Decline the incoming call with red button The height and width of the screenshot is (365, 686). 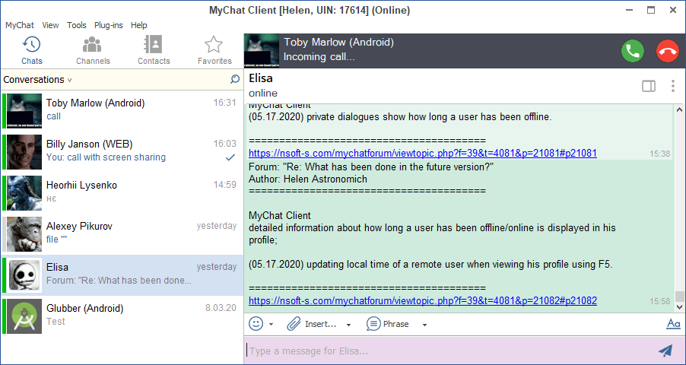click(668, 51)
